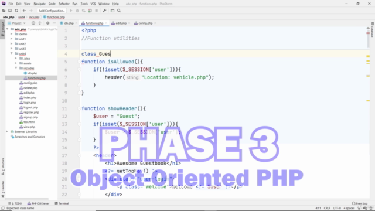Expand the unit3 folder

click(12, 49)
